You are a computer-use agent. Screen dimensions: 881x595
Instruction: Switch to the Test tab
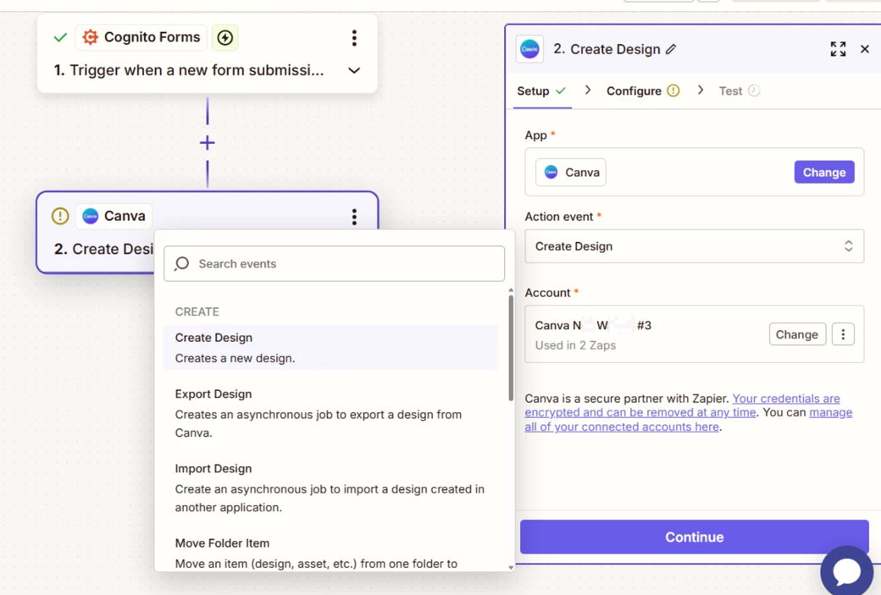coord(730,91)
